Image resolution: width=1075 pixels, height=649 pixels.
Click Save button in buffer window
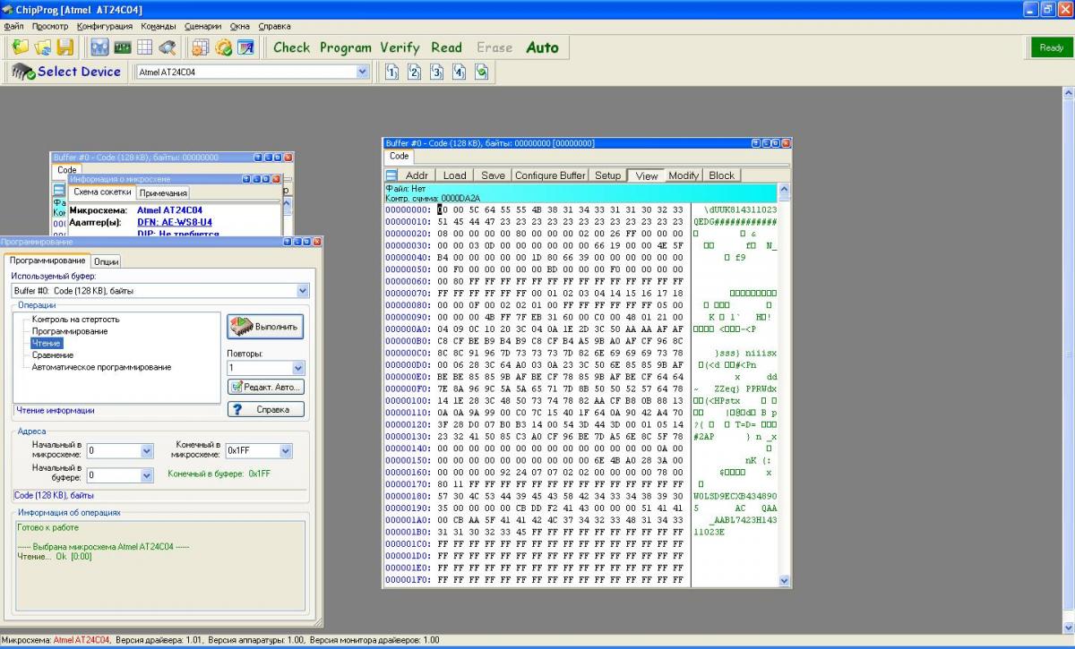pyautogui.click(x=494, y=175)
